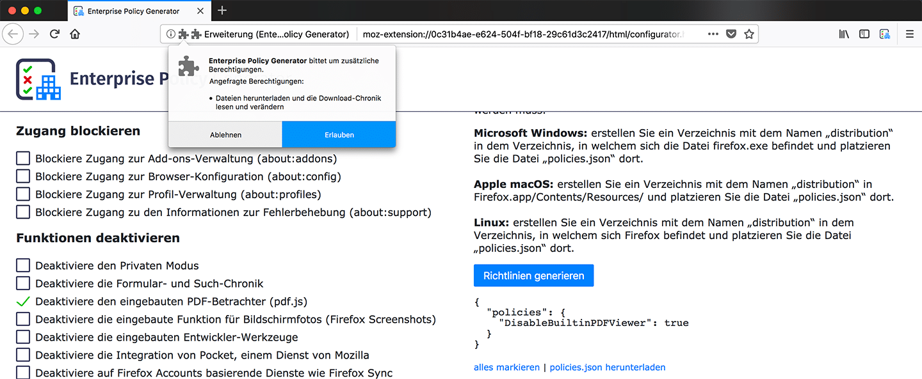Decline permission with Ablehnen

coord(225,135)
